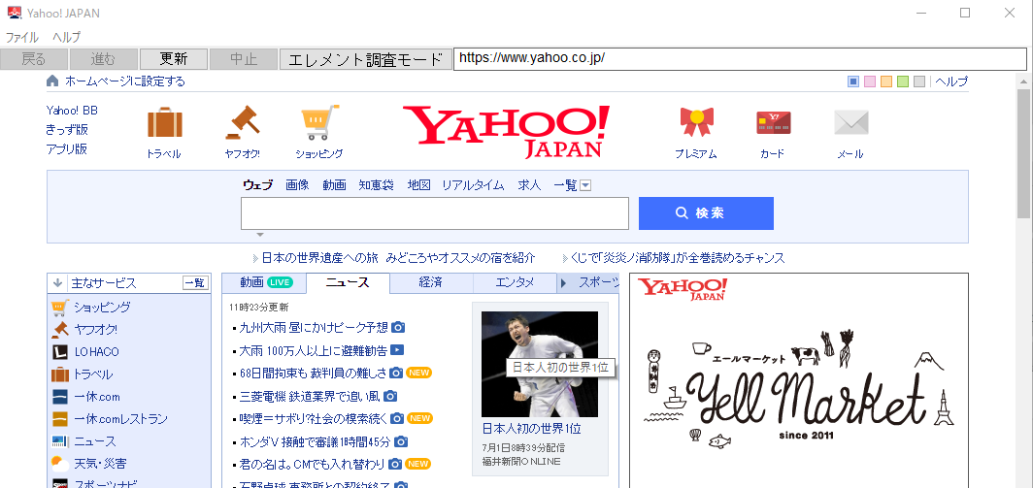Open the ファイル menu
This screenshot has width=1033, height=488.
pos(22,37)
